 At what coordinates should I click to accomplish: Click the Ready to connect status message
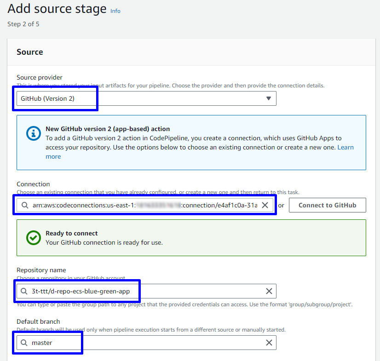click(72, 233)
